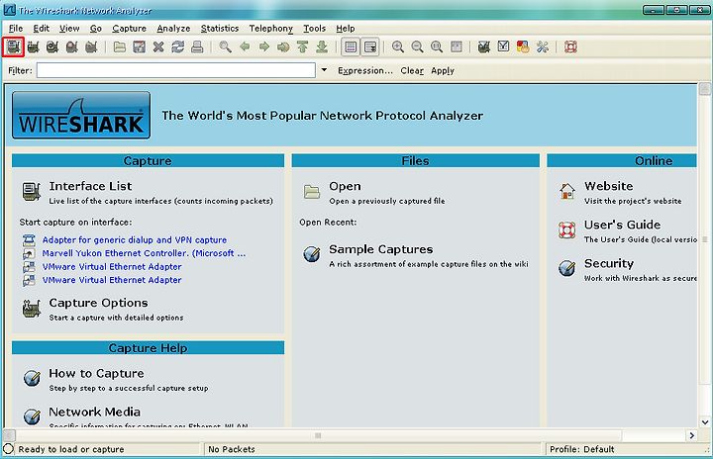Start capture on Marvell Yukon Ethernet Controller
Screen dimensions: 713x459
point(144,253)
